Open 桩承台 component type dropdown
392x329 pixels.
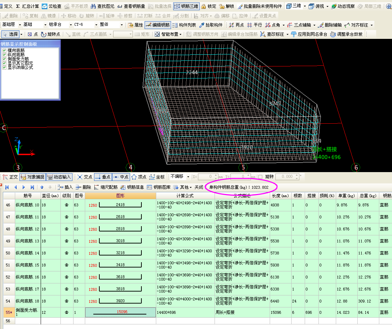71,25
